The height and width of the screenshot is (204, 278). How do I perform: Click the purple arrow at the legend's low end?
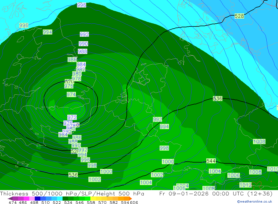pyautogui.click(x=10, y=198)
